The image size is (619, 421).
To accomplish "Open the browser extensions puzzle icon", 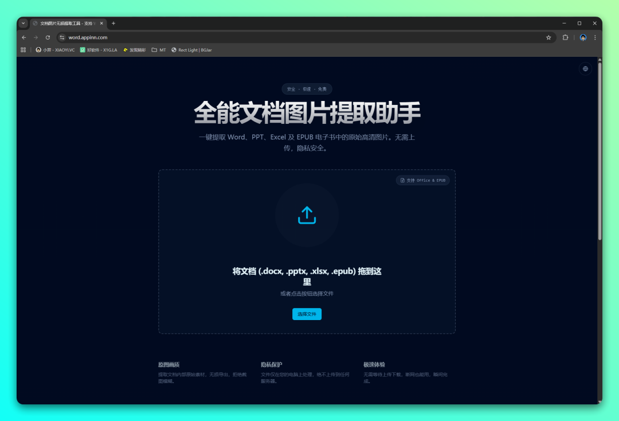I will click(565, 37).
